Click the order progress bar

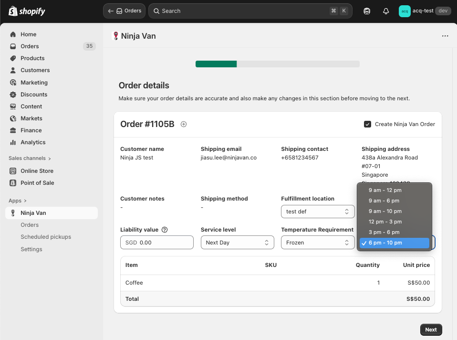coord(277,64)
